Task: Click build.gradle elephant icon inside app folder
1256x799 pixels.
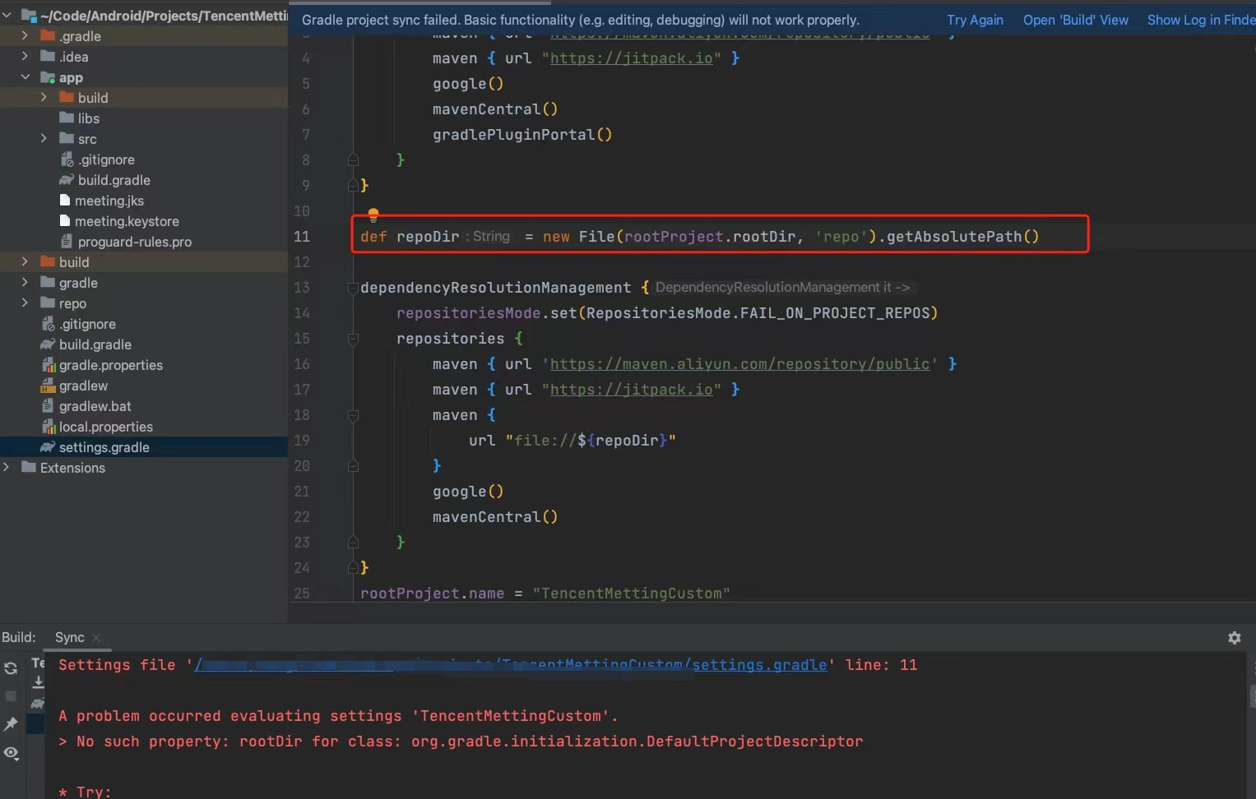Action: click(x=67, y=180)
